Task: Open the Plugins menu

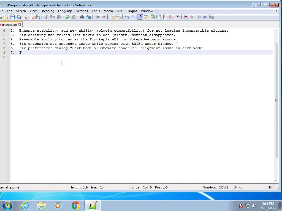Action: pyautogui.click(x=132, y=11)
